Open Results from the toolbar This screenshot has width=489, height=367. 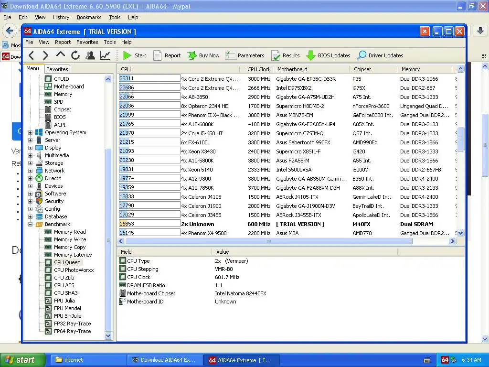click(286, 55)
